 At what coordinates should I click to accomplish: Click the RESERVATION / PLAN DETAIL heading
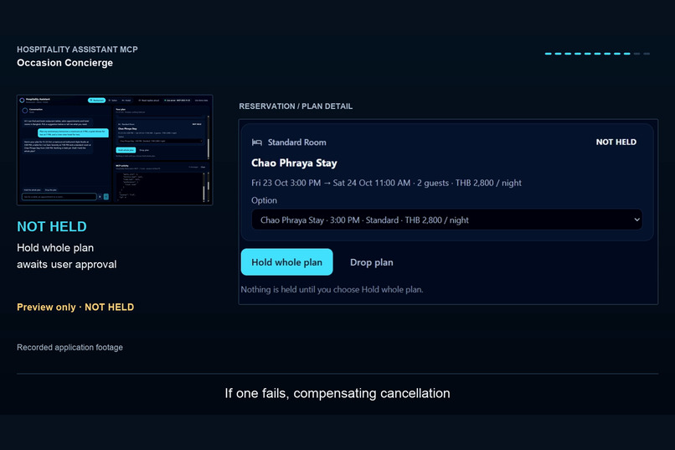pyautogui.click(x=296, y=106)
